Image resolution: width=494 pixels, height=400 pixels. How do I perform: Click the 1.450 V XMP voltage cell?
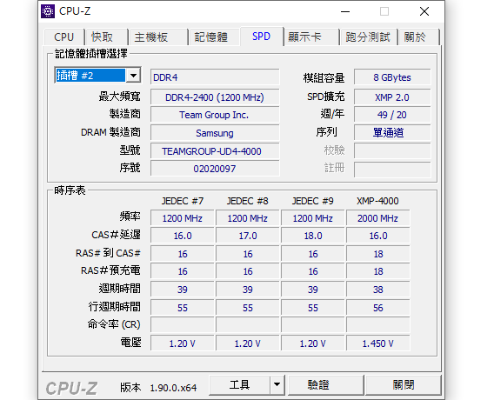point(378,343)
